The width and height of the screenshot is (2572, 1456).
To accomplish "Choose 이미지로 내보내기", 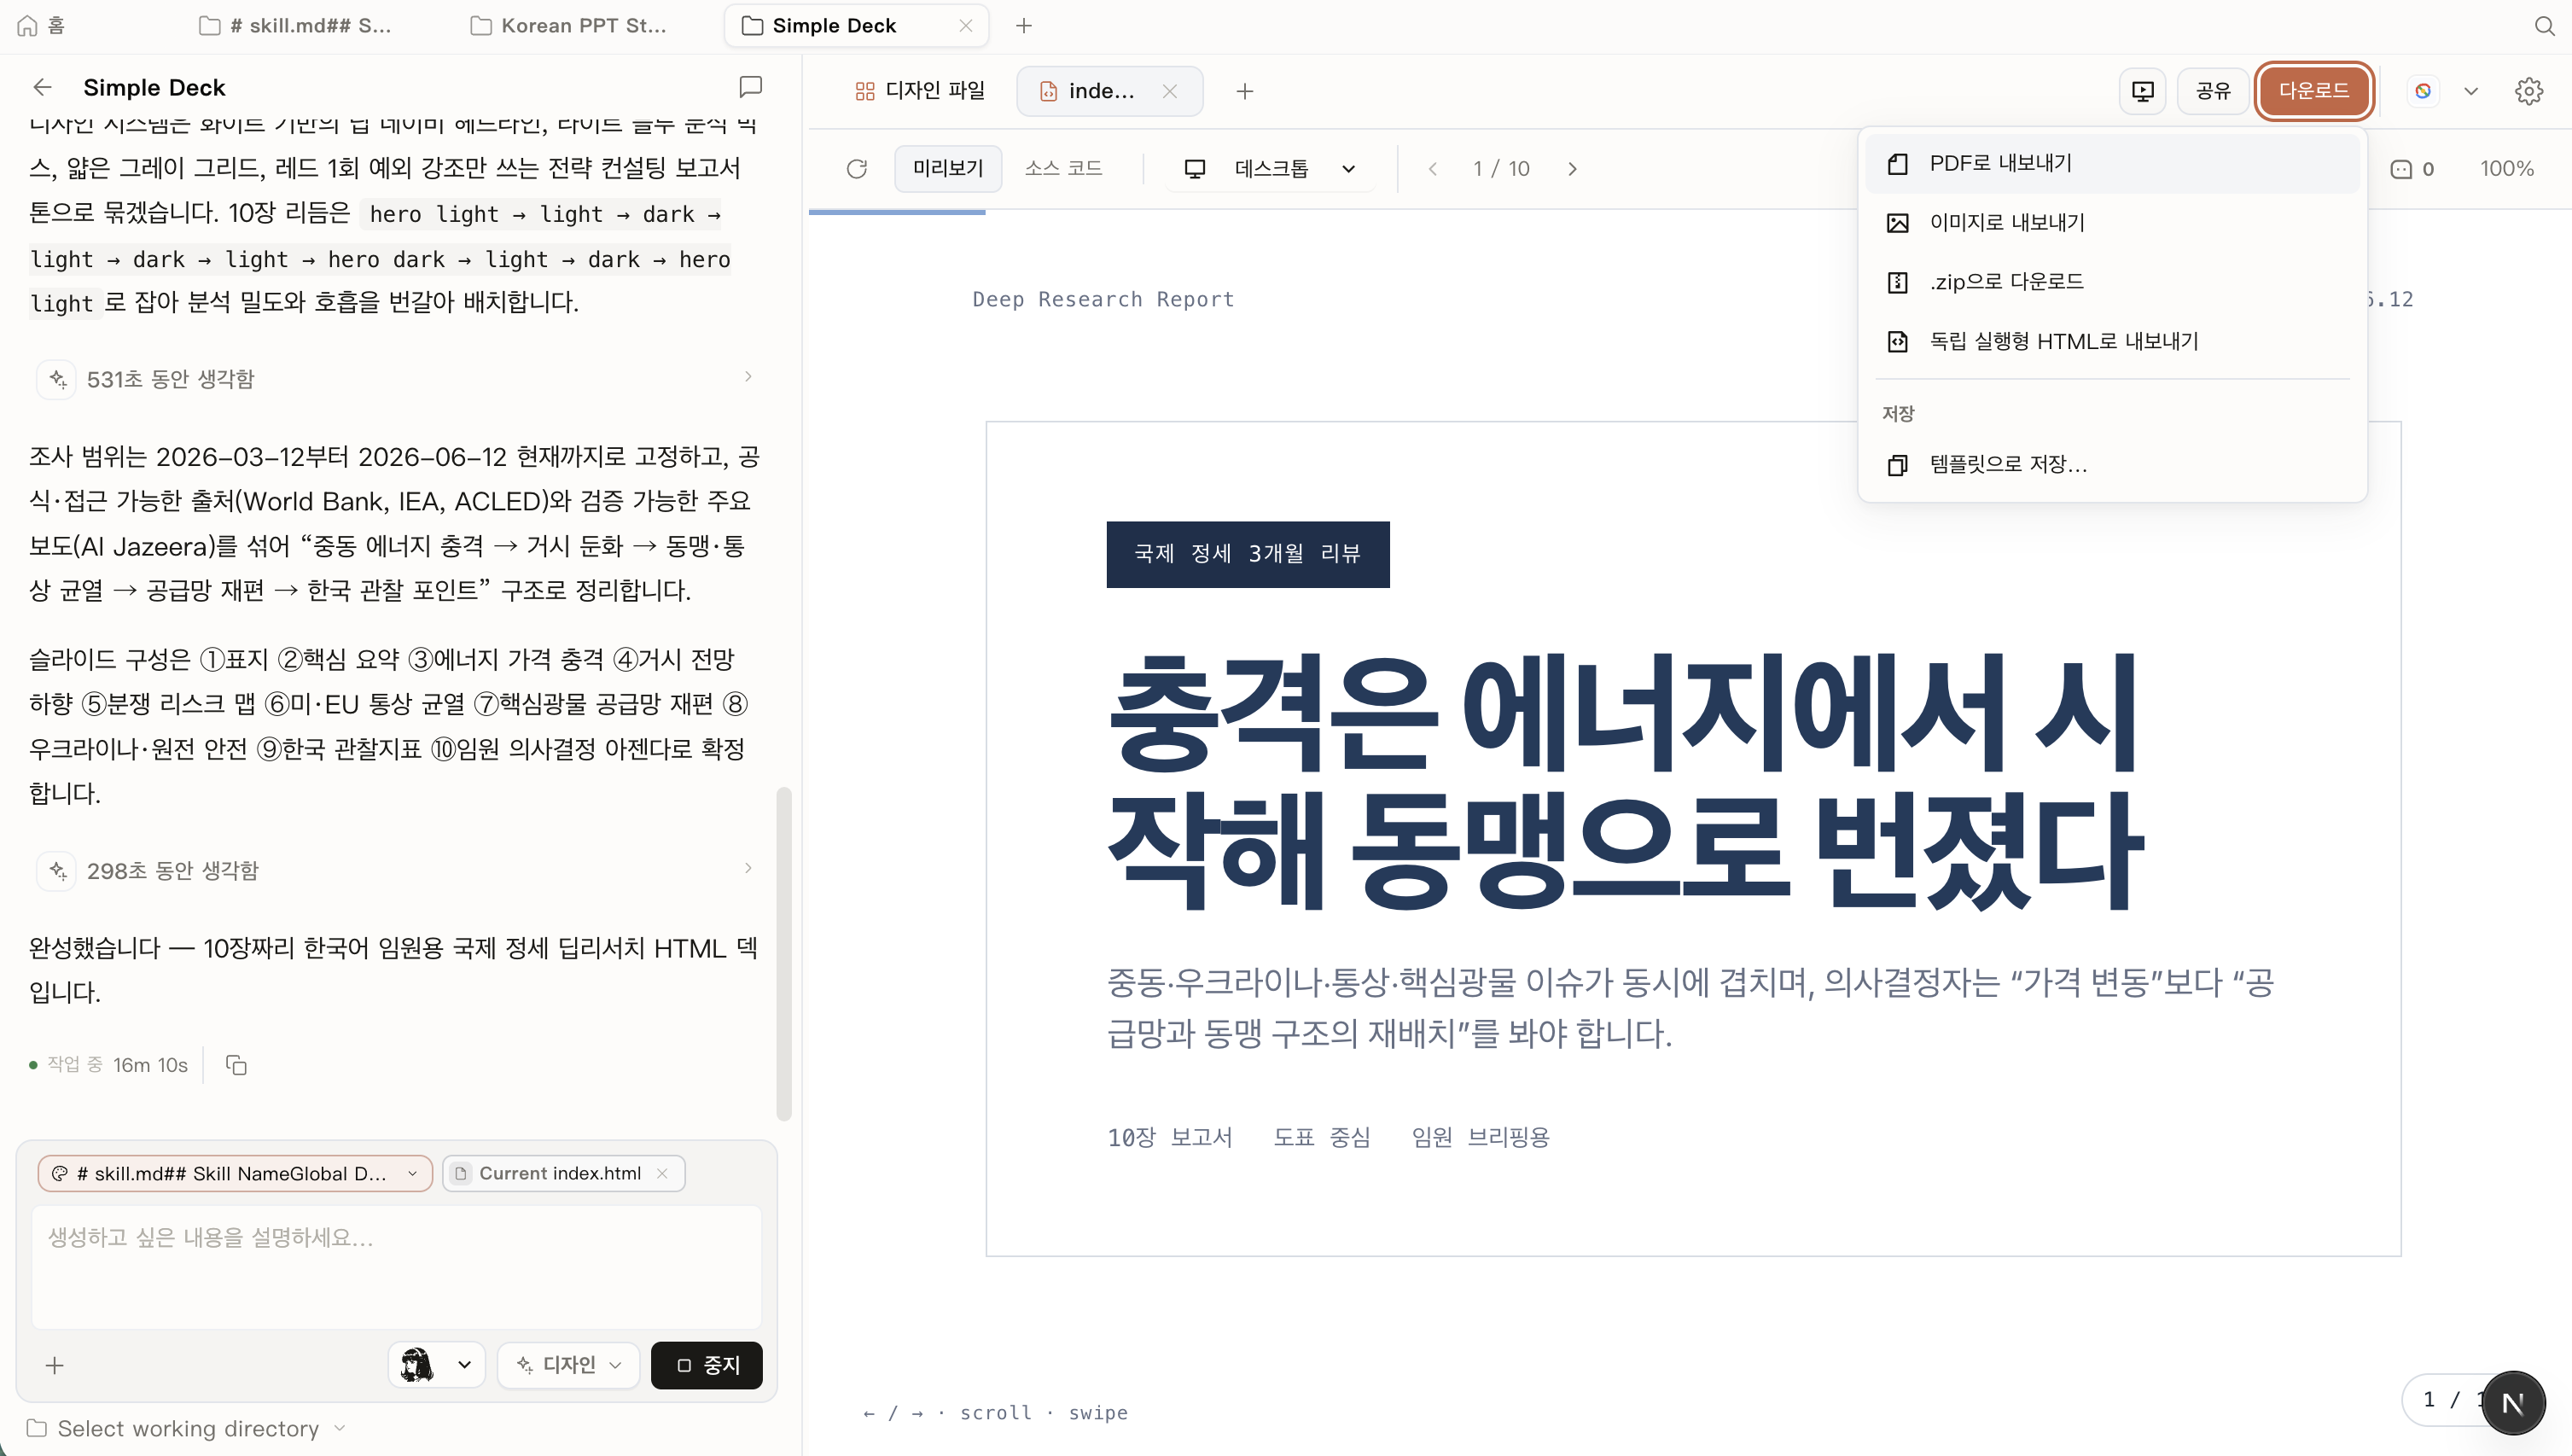I will click(2111, 222).
